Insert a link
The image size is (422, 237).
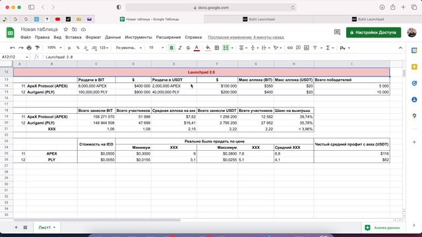coord(290,48)
